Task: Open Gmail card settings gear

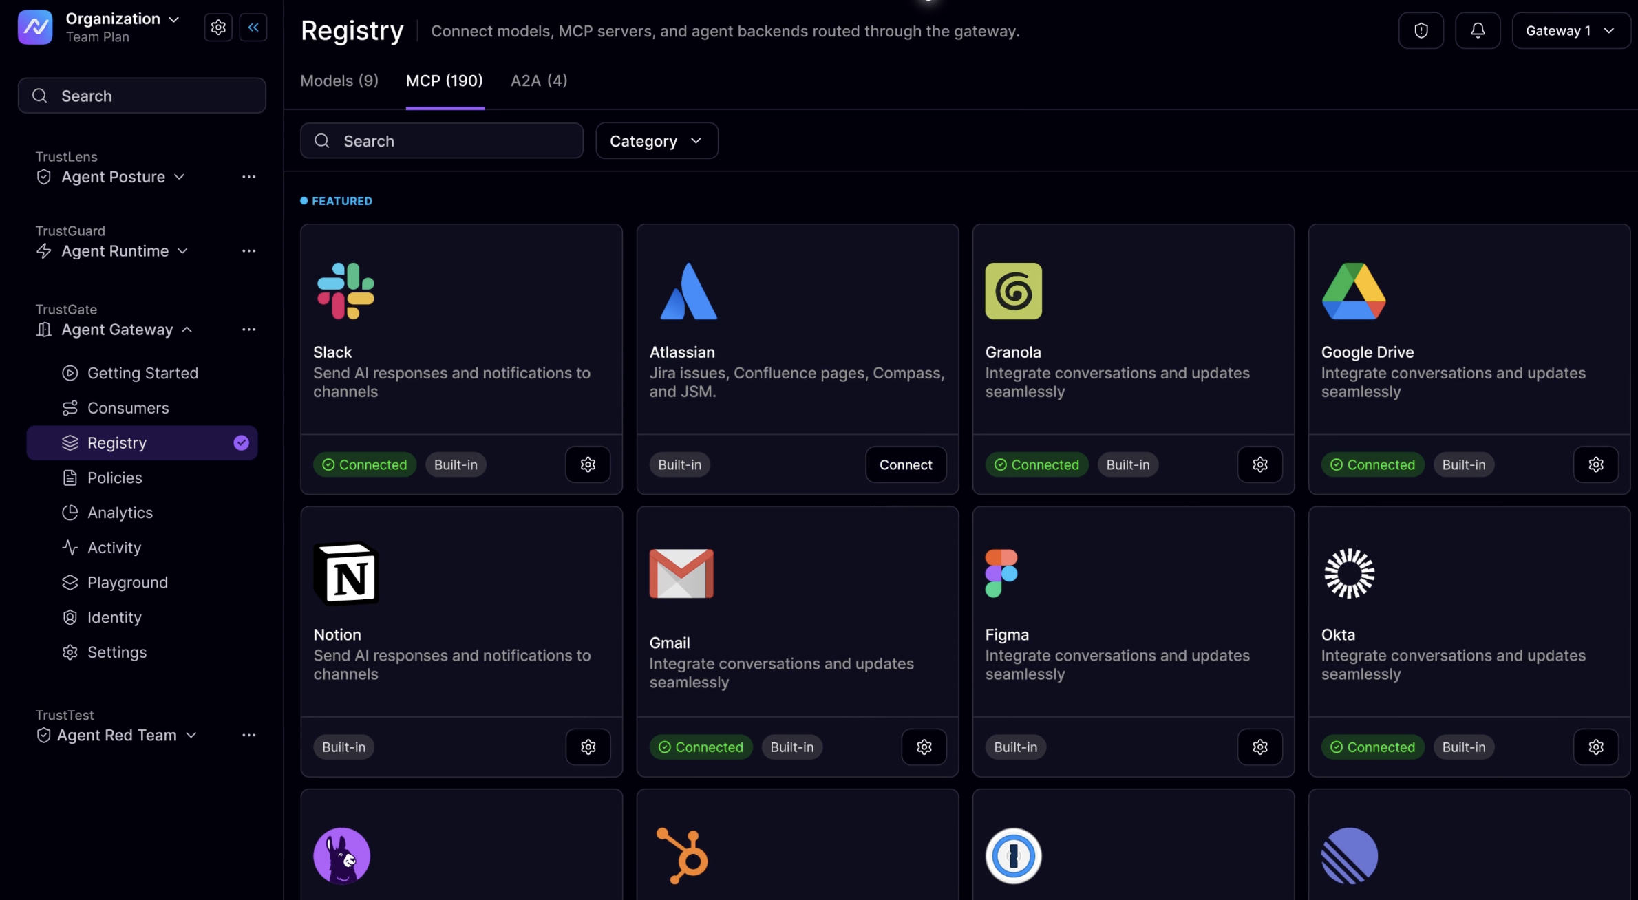Action: click(x=924, y=747)
